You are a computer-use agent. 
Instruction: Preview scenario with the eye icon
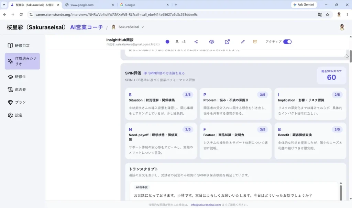[x=211, y=42]
